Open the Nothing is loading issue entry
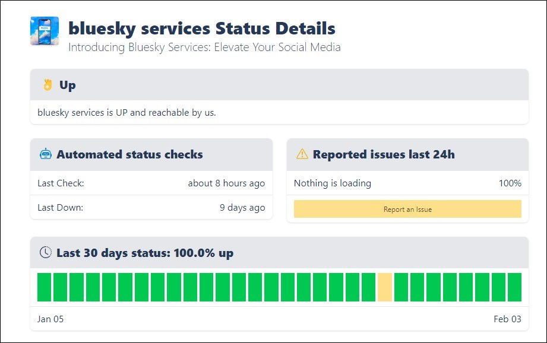 point(333,183)
